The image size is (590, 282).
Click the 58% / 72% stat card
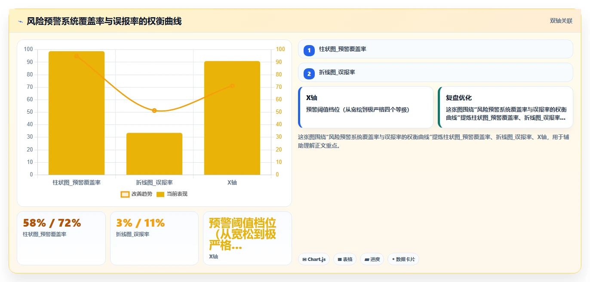(61, 238)
